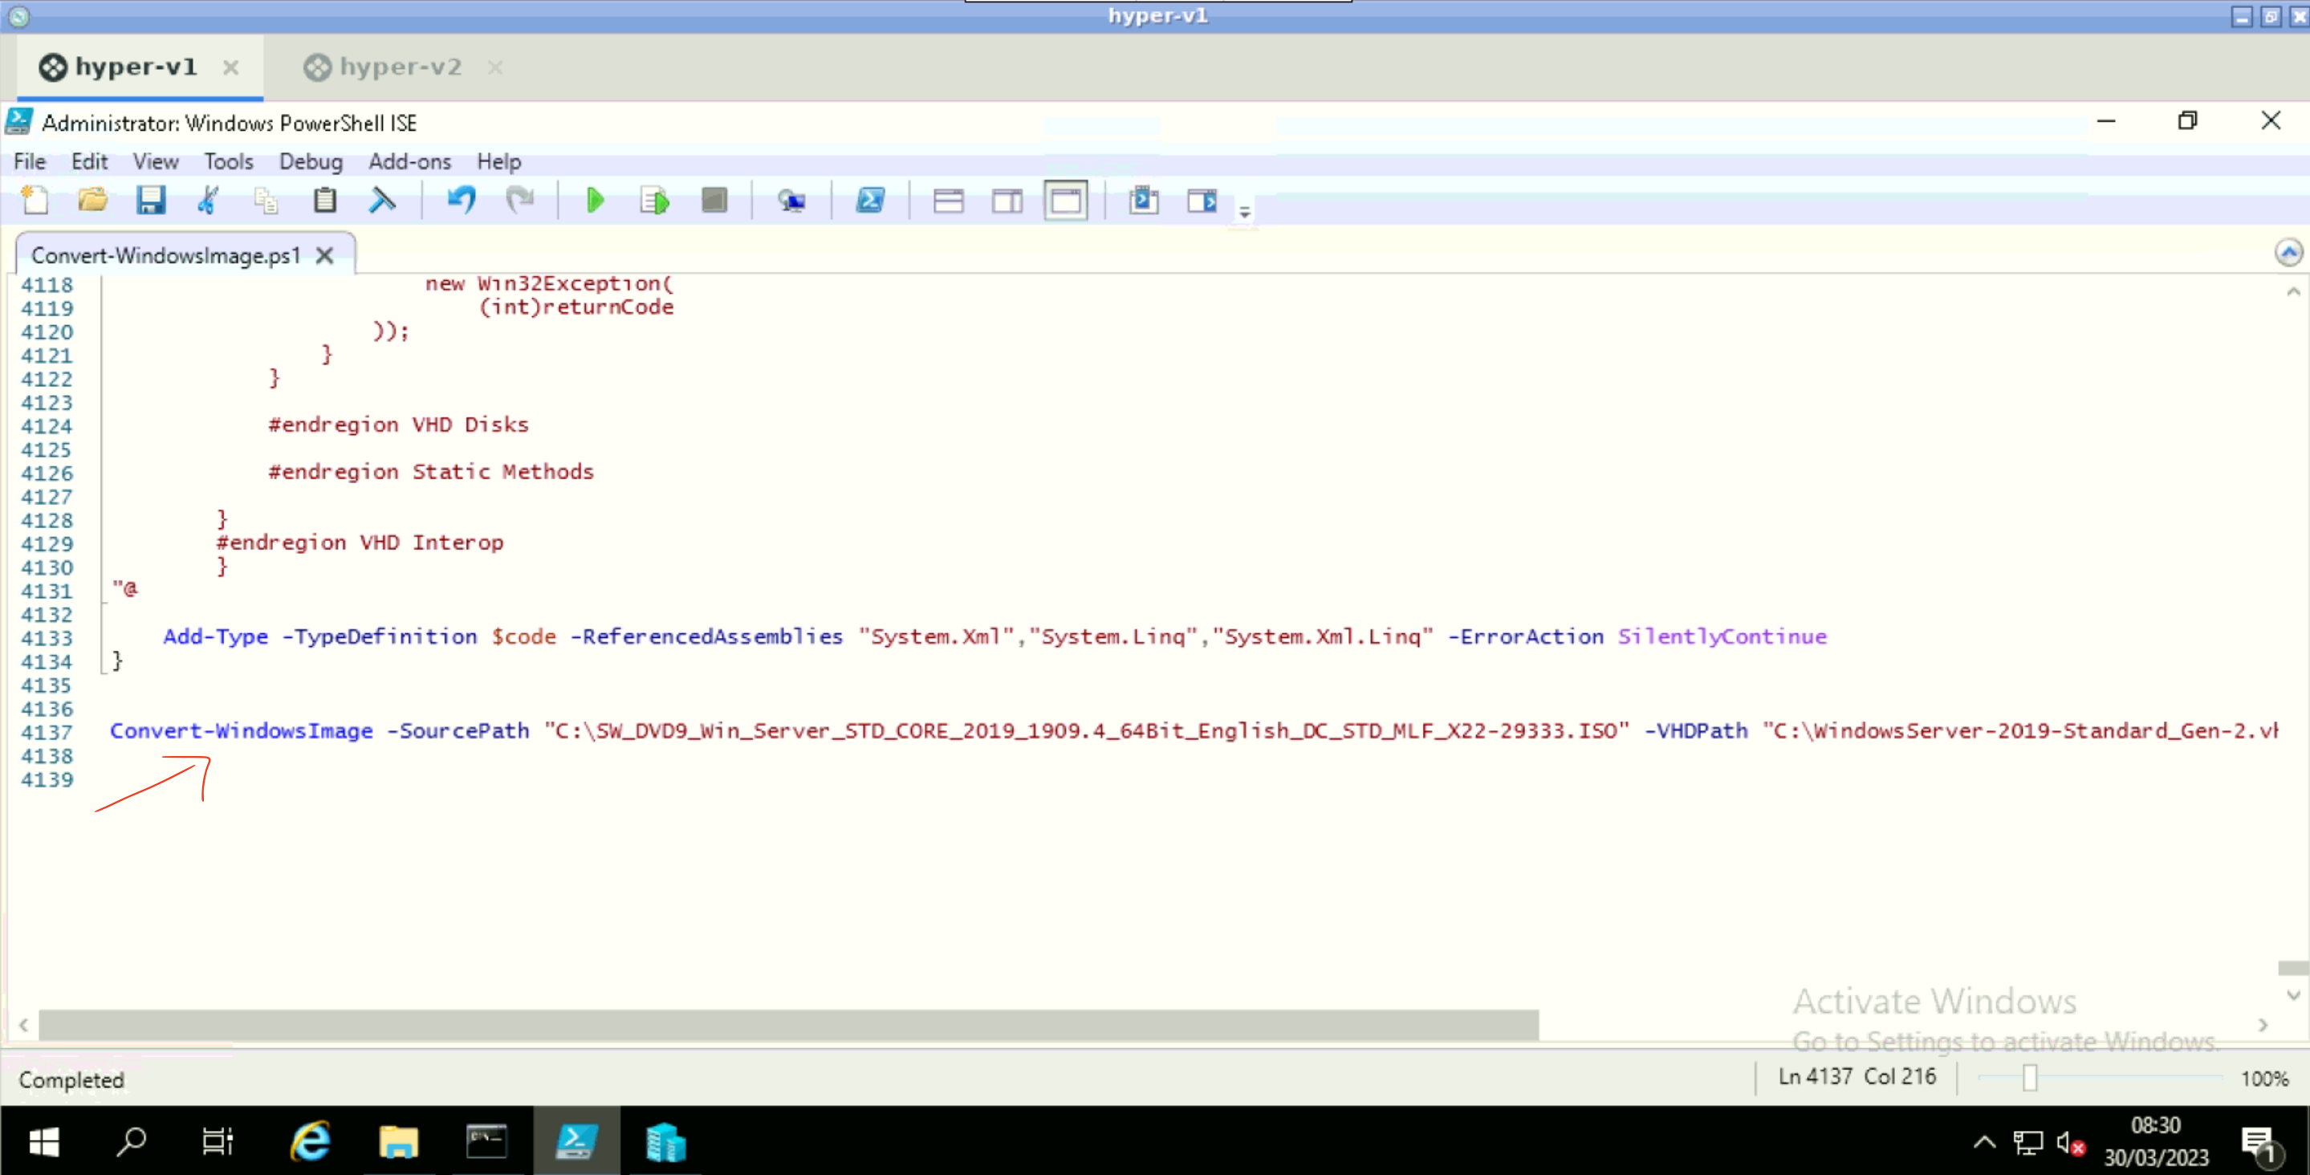
Task: Close the hyper-v1 session tab
Action: 230,67
